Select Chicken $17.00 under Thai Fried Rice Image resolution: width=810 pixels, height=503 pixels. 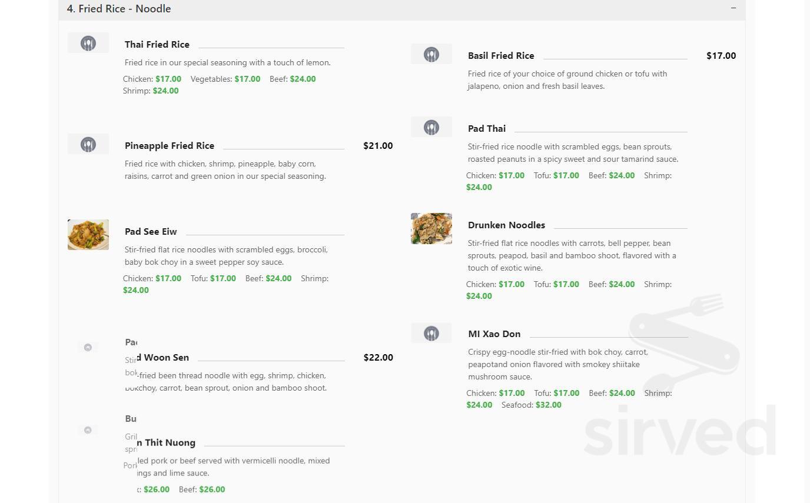pyautogui.click(x=168, y=79)
